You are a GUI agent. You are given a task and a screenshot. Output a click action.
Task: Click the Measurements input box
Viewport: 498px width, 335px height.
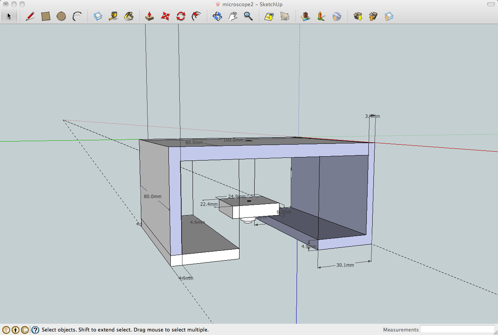458,330
